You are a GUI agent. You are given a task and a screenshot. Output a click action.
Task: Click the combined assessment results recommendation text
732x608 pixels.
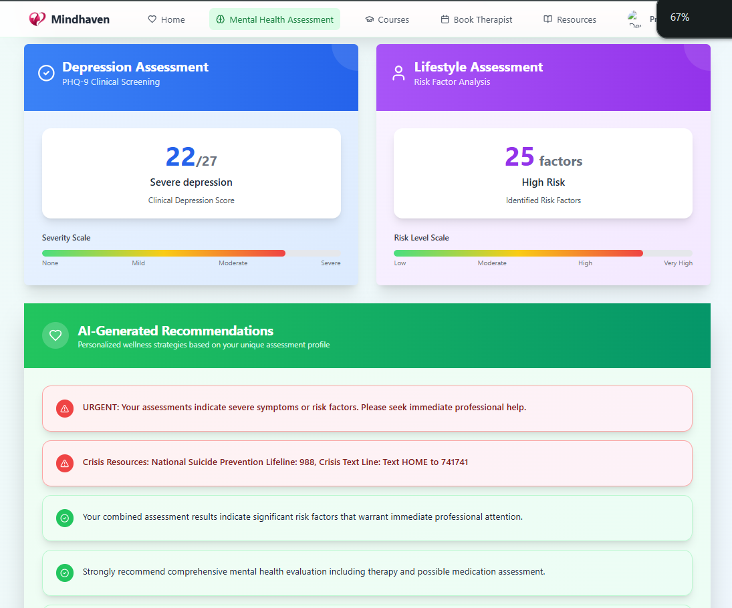pos(303,517)
